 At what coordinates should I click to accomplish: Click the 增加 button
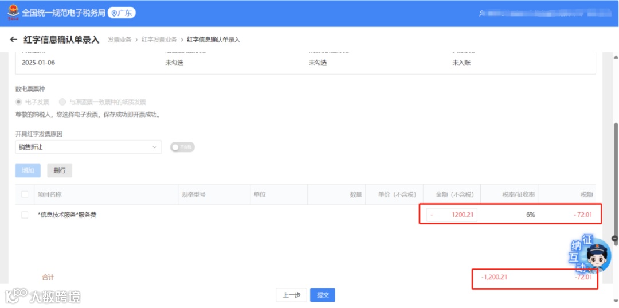[28, 170]
